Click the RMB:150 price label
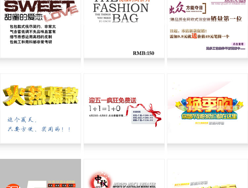This screenshot has width=248, height=188. pos(144,53)
